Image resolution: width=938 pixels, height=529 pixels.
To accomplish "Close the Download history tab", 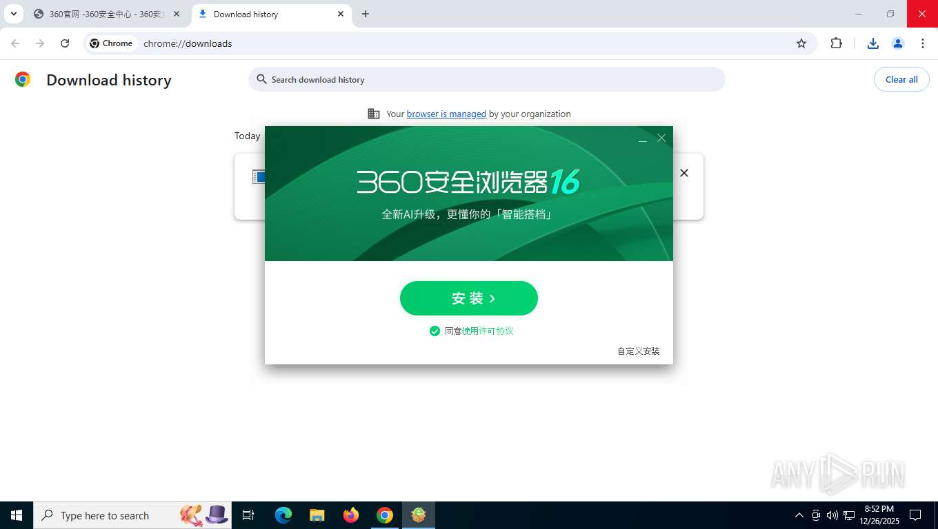I will click(341, 14).
